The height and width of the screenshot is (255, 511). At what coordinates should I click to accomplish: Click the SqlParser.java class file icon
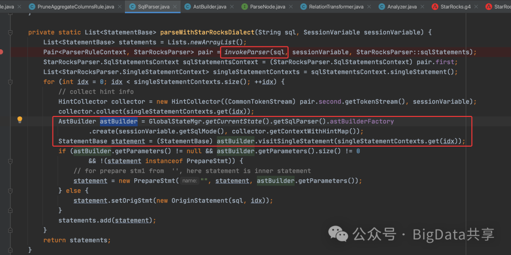(x=132, y=6)
